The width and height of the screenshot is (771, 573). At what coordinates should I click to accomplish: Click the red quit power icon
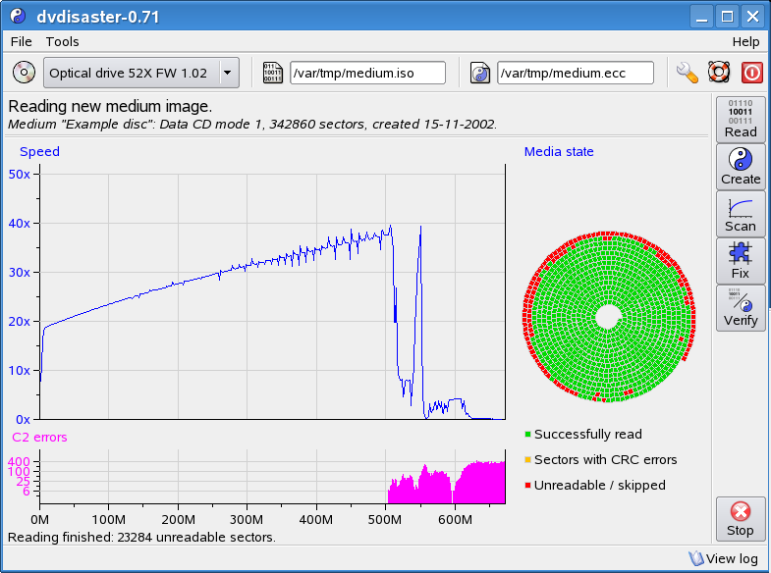[x=751, y=73]
